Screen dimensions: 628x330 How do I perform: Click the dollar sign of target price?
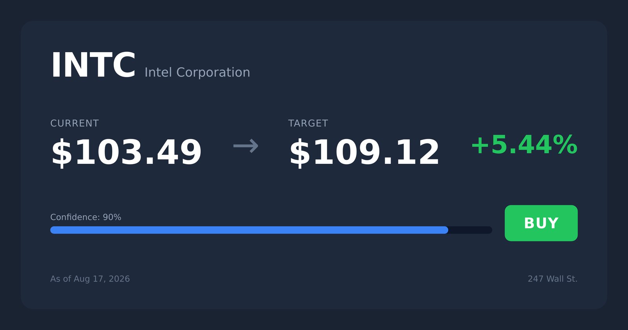[300, 153]
